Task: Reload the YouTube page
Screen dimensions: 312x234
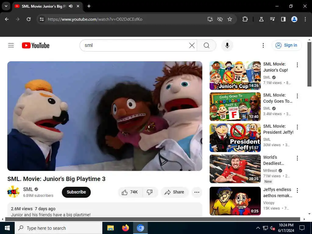Action: coord(29,19)
